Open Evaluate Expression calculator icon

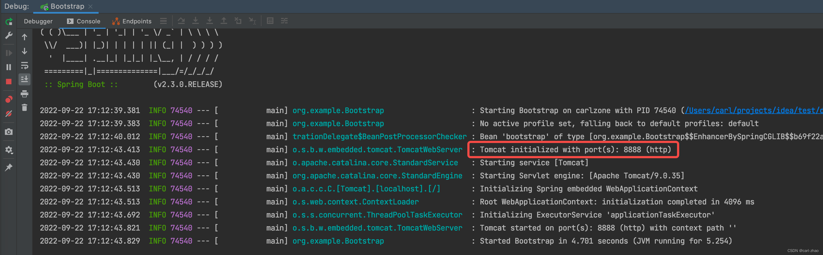click(x=270, y=21)
